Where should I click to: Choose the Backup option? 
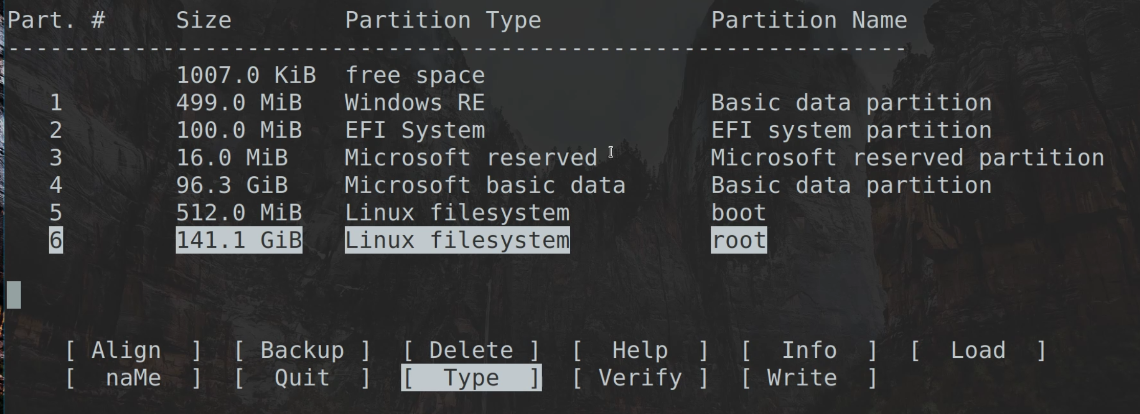302,351
